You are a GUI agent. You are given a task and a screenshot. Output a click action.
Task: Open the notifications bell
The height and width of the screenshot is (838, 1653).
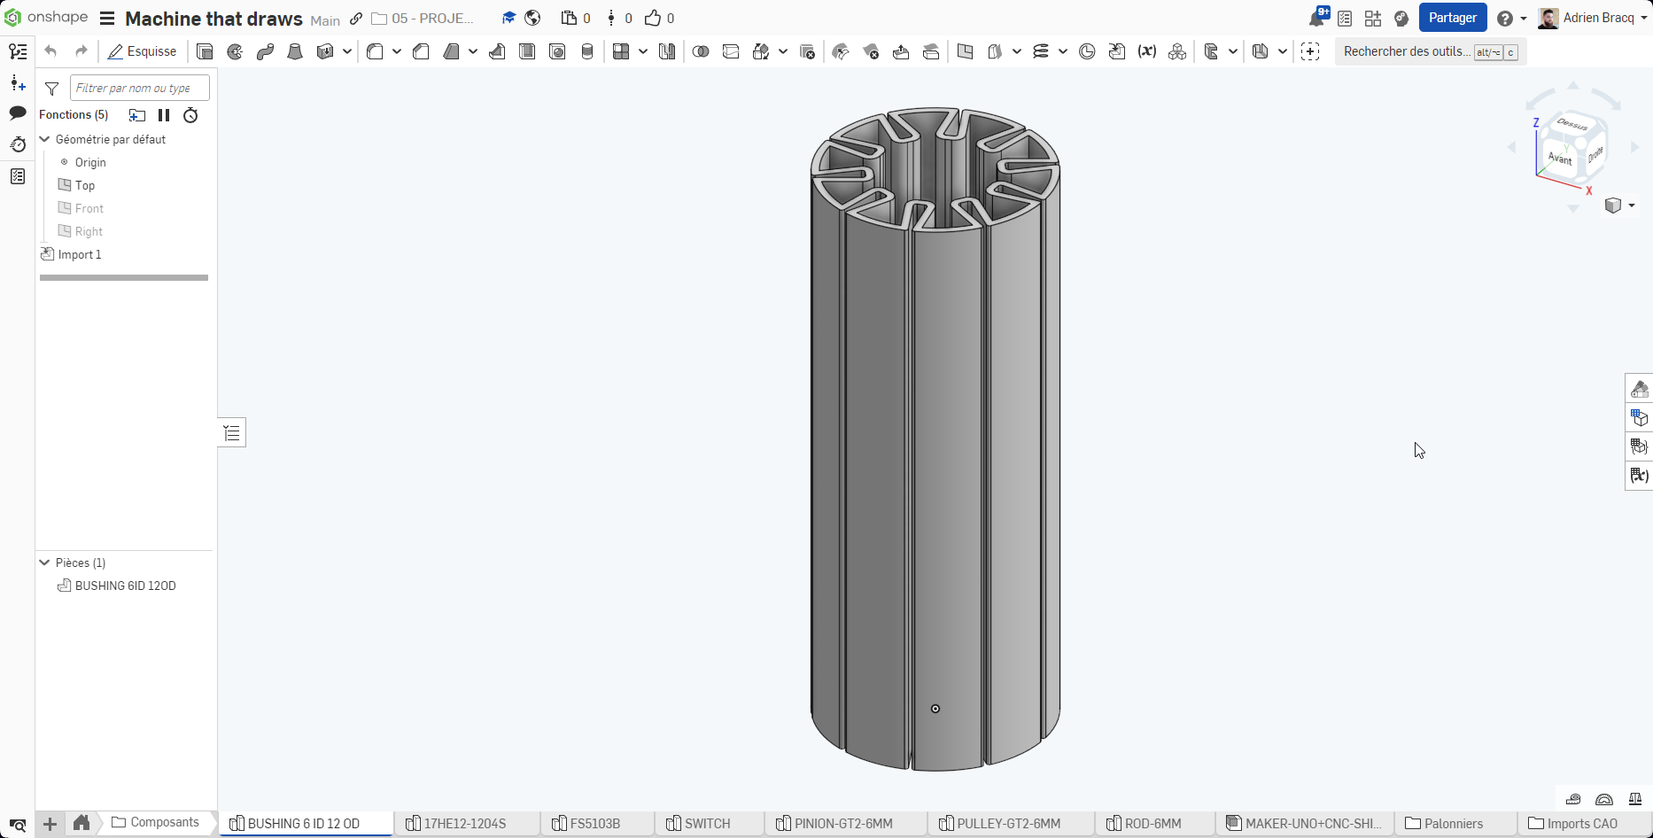(x=1317, y=19)
